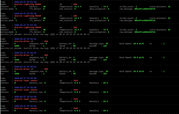The height and width of the screenshot is (114, 179).
Task: Click lux value 4290 in sequence_num 2 block
Action: tap(17, 74)
